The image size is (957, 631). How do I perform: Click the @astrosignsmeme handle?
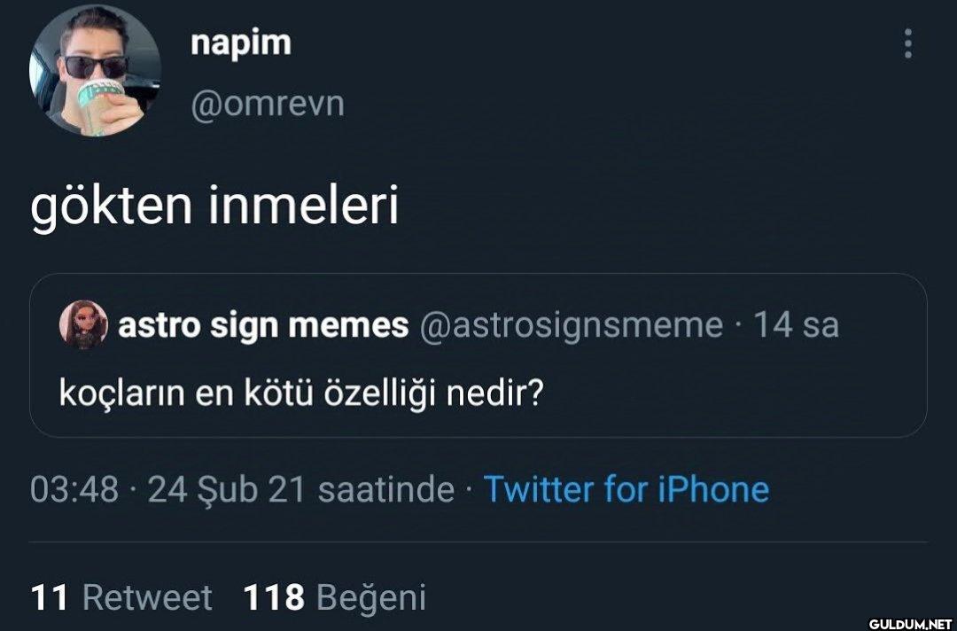[x=570, y=325]
